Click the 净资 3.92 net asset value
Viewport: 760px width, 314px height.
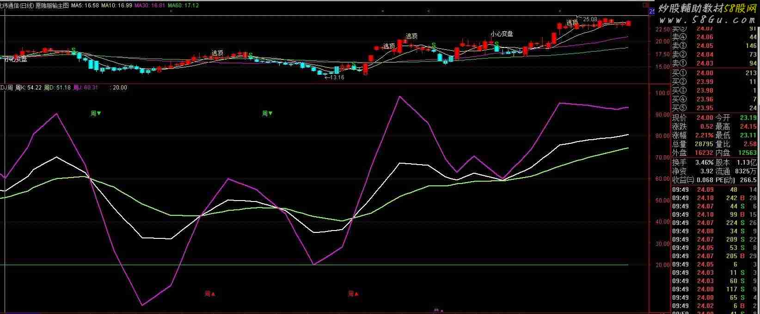pos(707,171)
